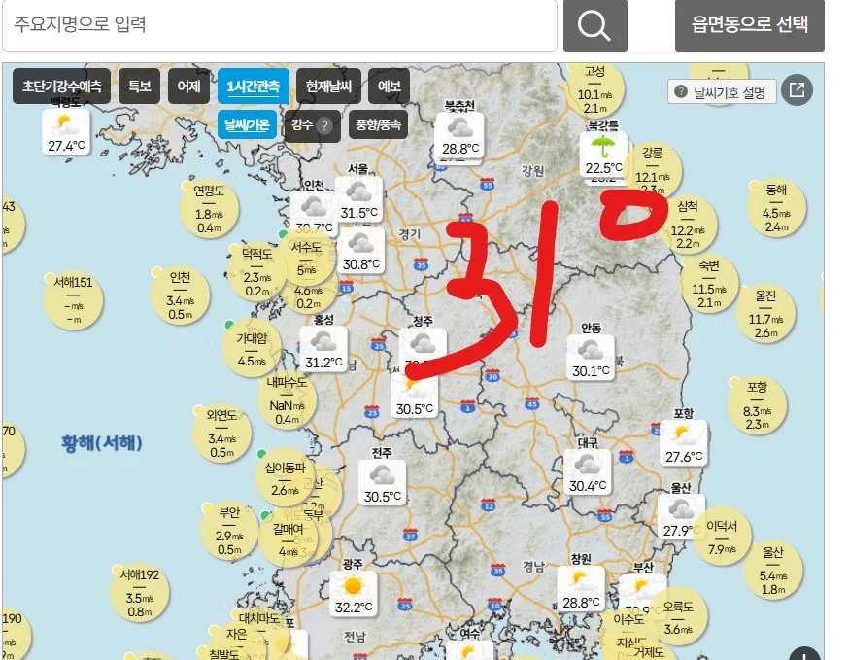This screenshot has height=660, width=849.
Task: Open the 날씨기호 설명 legend button
Action: [x=722, y=91]
